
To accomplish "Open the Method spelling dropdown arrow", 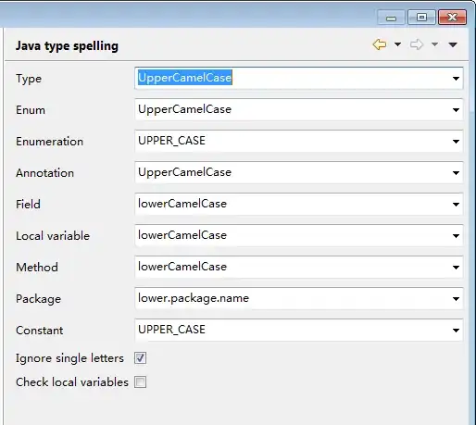I will [456, 268].
